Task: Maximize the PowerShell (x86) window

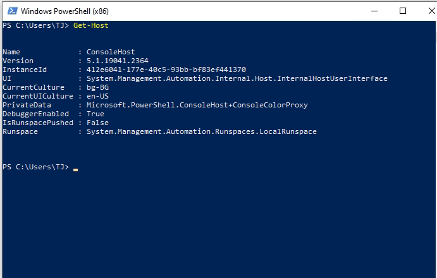Action: (403, 11)
